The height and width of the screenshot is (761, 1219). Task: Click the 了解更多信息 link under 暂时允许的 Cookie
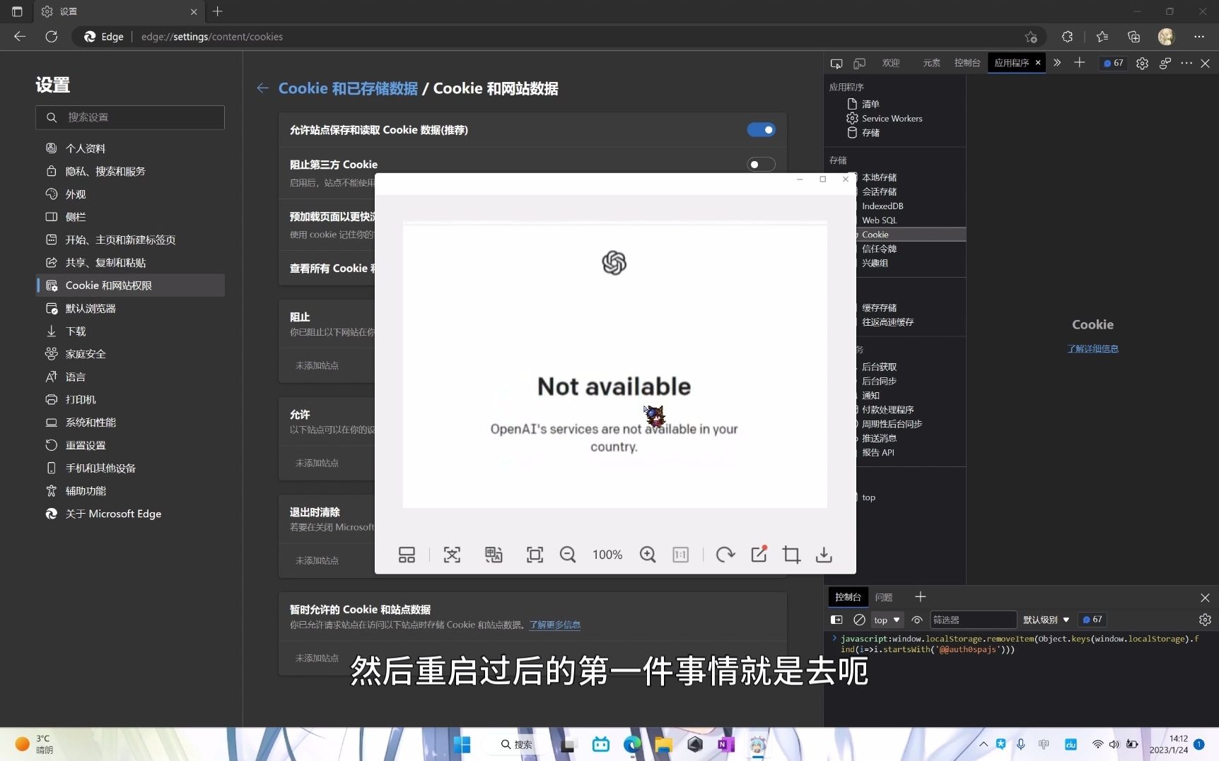pos(554,625)
